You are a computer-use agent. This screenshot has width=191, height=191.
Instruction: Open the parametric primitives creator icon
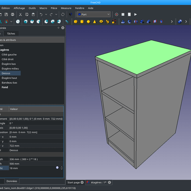[107, 21]
